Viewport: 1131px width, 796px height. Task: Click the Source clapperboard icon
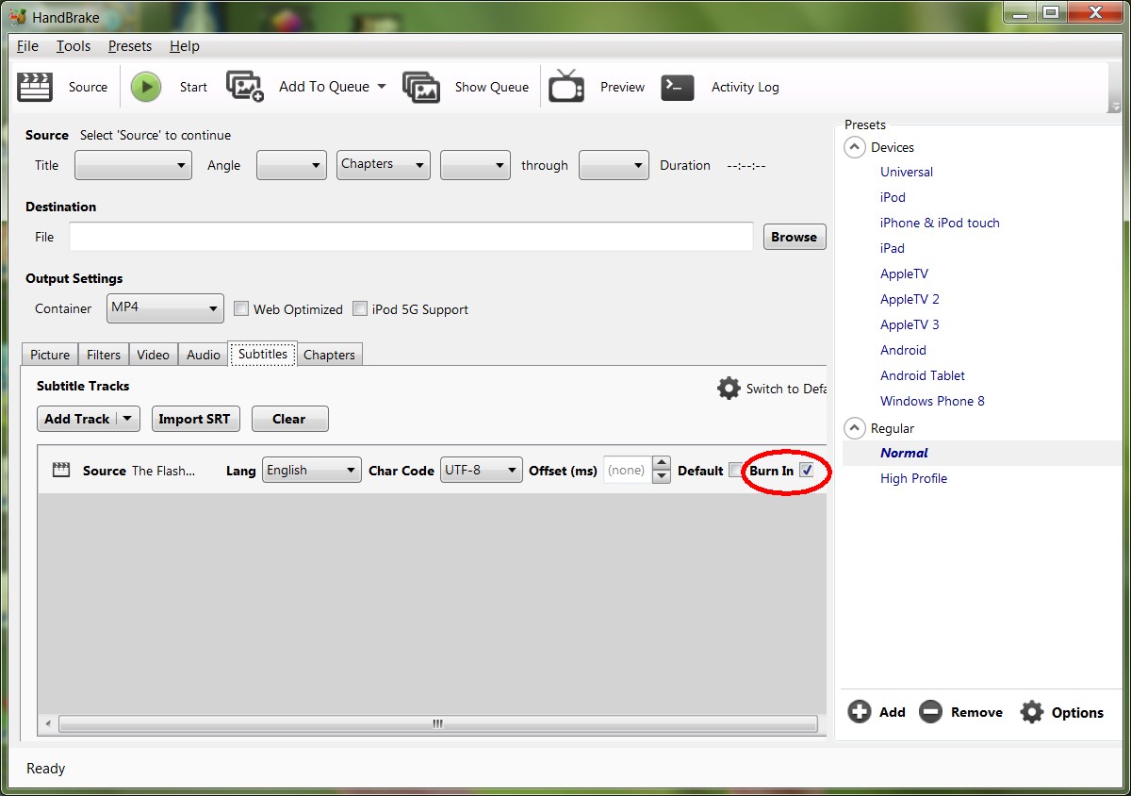click(35, 87)
